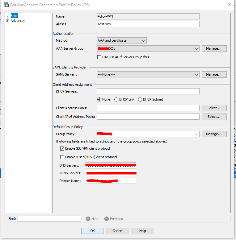Click the Client IPv6 Address Pools field
Image resolution: width=236 pixels, height=240 pixels.
click(148, 117)
